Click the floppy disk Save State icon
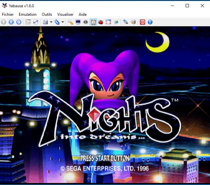 pyautogui.click(x=45, y=22)
